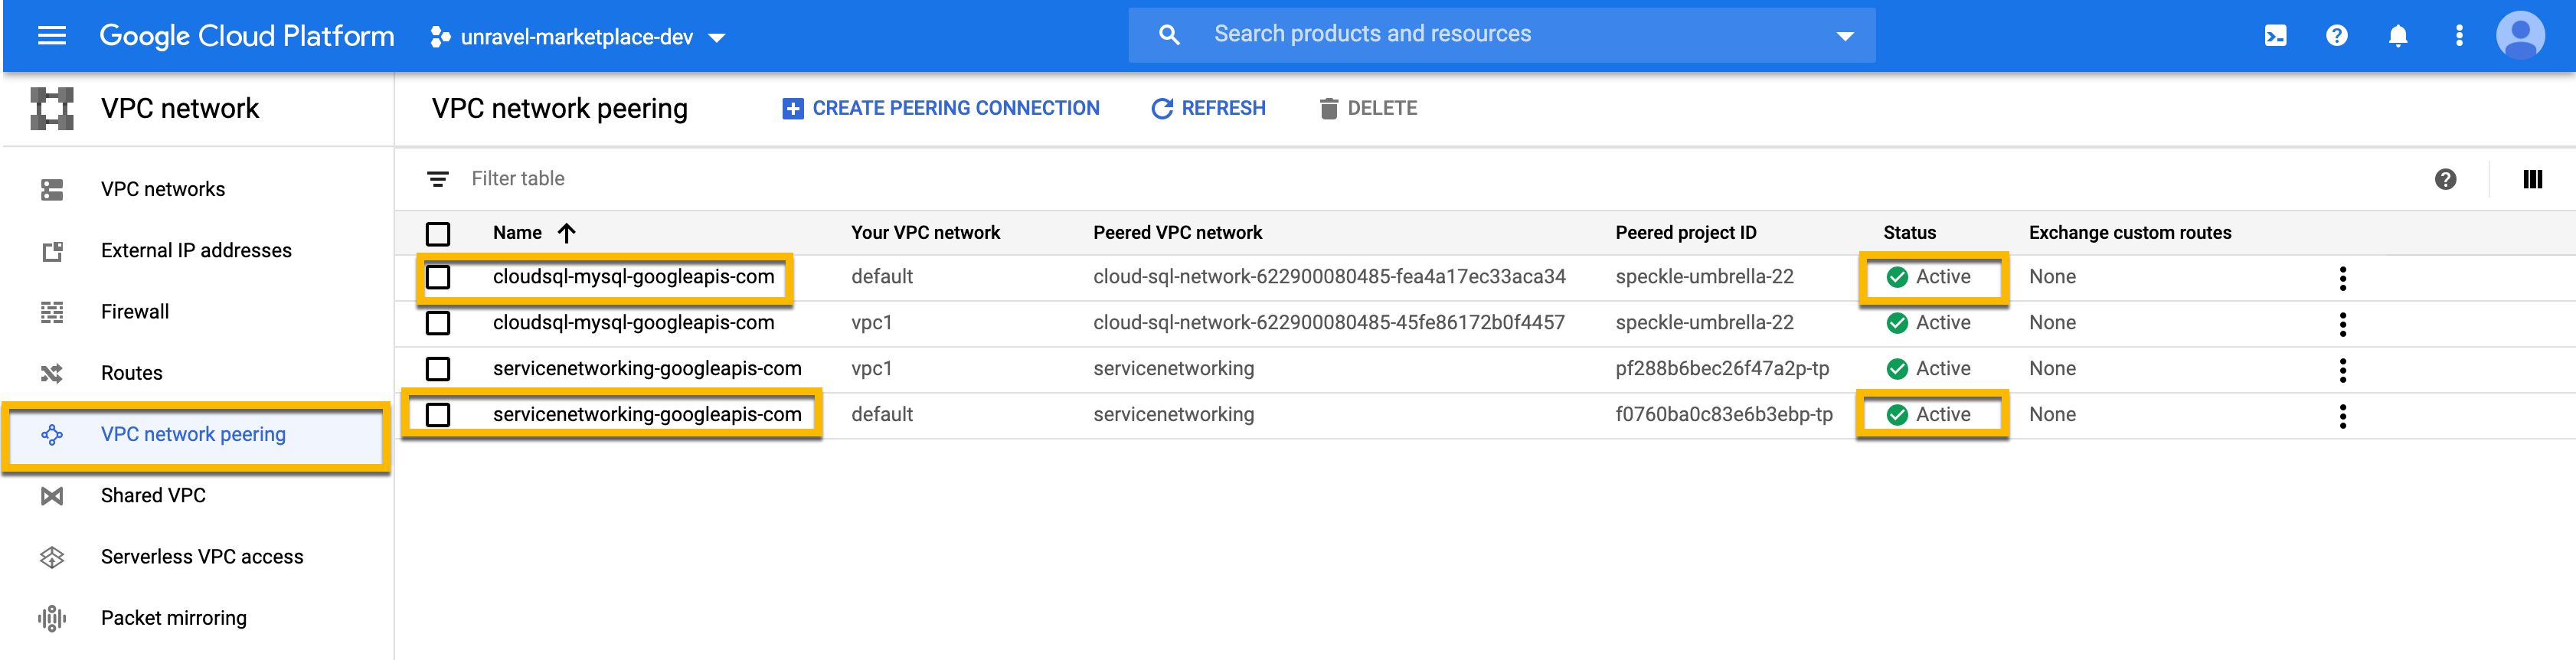
Task: Open Serverless VPC access in the sidebar
Action: [x=202, y=557]
